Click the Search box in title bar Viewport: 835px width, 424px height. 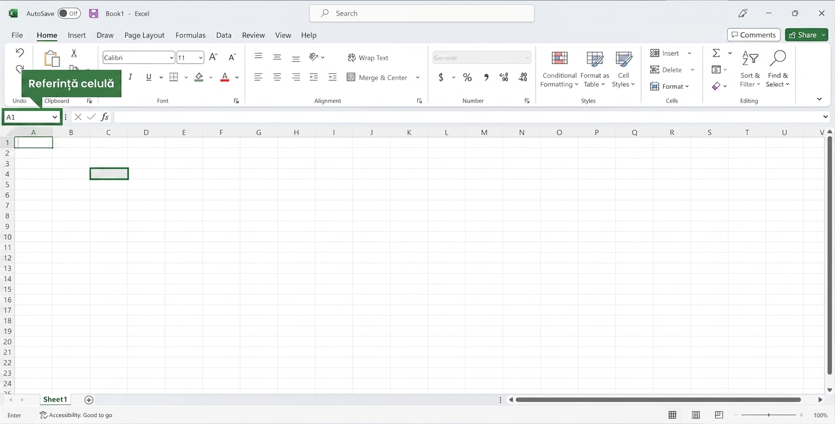click(x=422, y=13)
